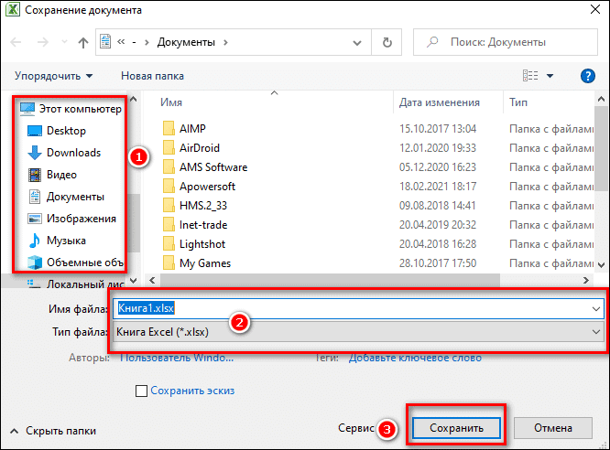Select Изображения in navigation pane
The height and width of the screenshot is (450, 610).
click(72, 219)
